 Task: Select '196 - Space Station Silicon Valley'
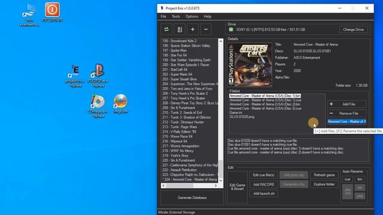(x=186, y=46)
